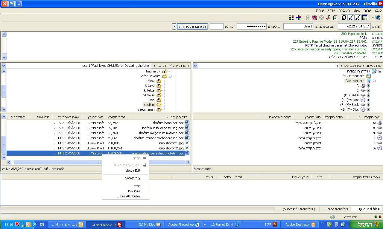Open the quickconnect history dropdown arrow
Screen dimensions: 383x229
click(x=174, y=27)
